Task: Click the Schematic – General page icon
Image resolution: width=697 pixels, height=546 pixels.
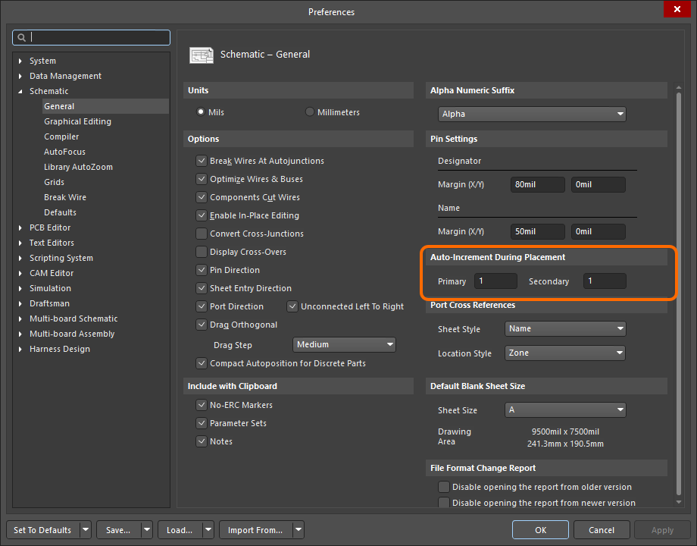Action: (x=201, y=55)
